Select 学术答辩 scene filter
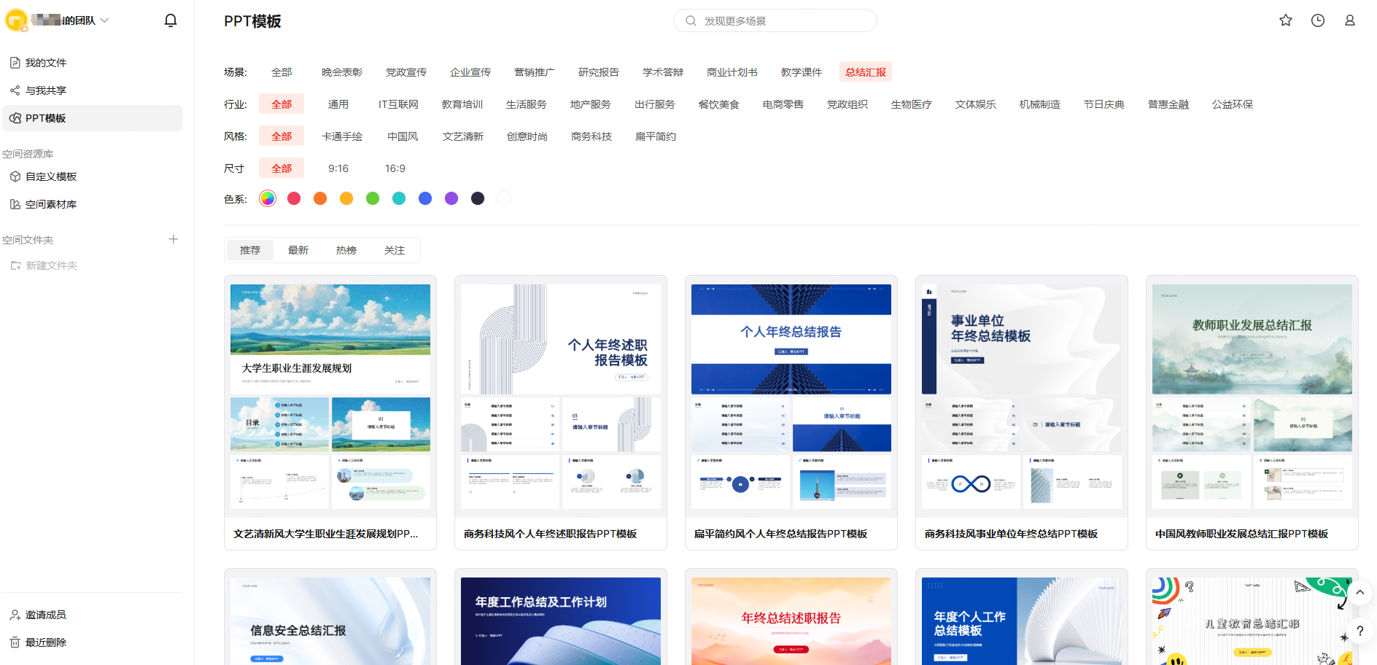Screen dimensions: 1377x665 [663, 72]
